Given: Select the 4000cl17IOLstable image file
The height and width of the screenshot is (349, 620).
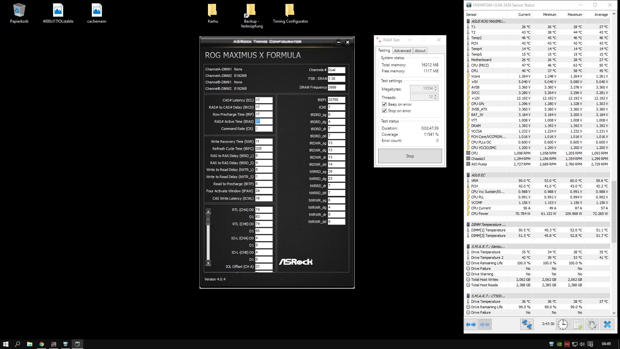Looking at the screenshot, I should 58,14.
